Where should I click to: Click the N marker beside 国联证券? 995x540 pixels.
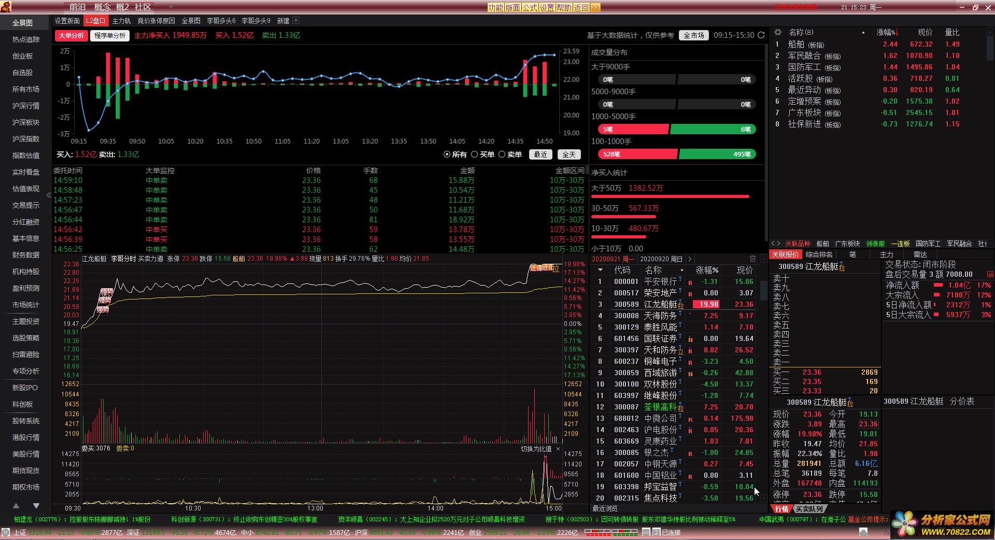(690, 340)
